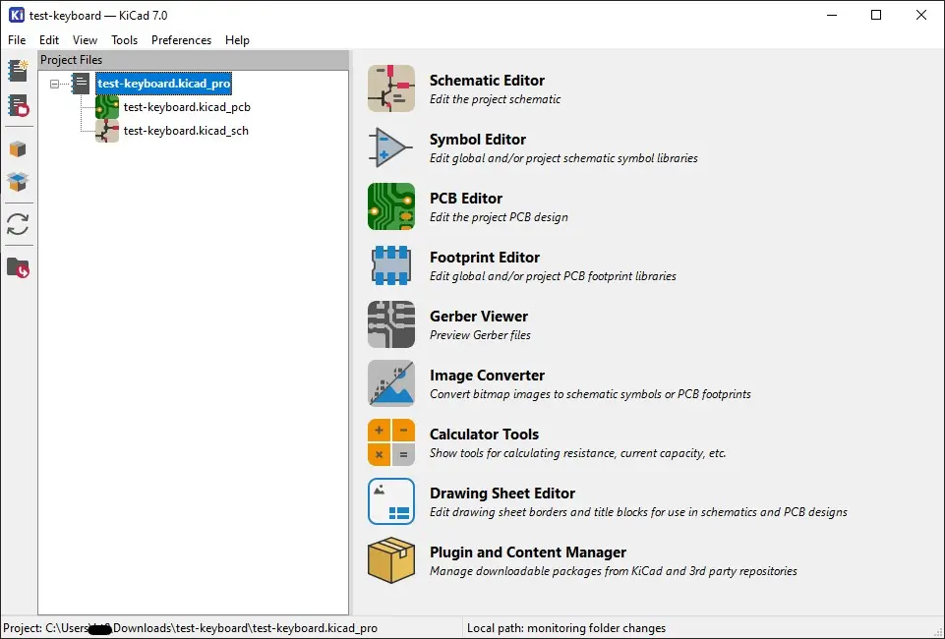Open the Preferences menu
Viewport: 945px width, 639px height.
tap(181, 39)
